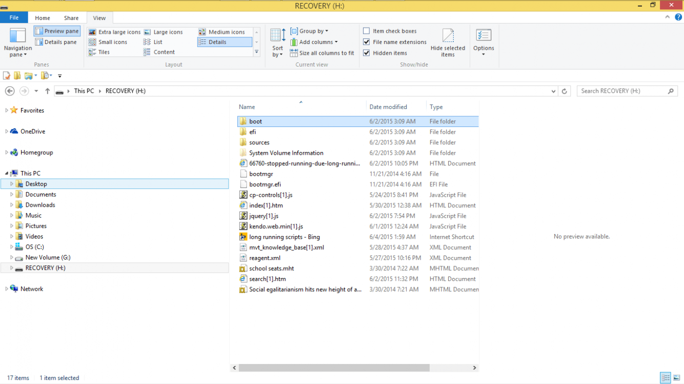Screen dimensions: 684x384
Task: Switch to Medium icons layout
Action: 222,32
